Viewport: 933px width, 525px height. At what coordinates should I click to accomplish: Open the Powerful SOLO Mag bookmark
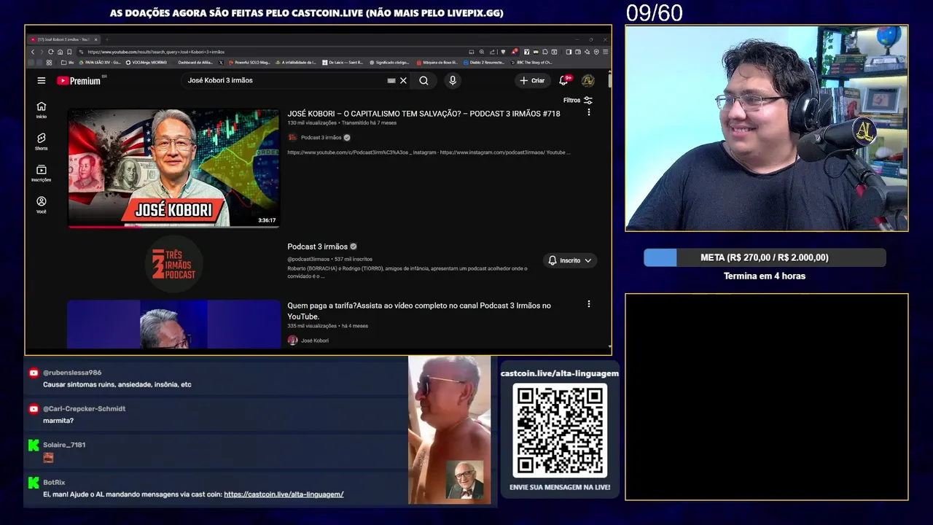249,63
